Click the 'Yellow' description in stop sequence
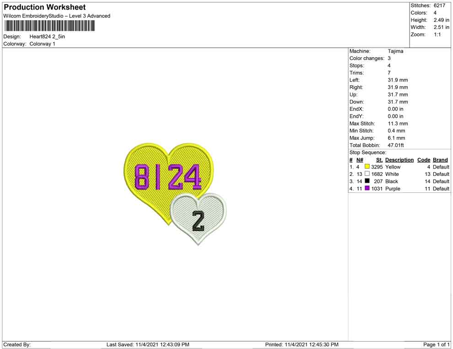Screen dimensions: 453x349 [393, 167]
